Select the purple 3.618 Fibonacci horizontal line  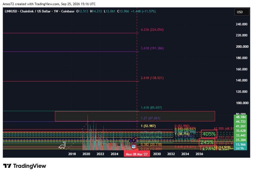(71, 52)
